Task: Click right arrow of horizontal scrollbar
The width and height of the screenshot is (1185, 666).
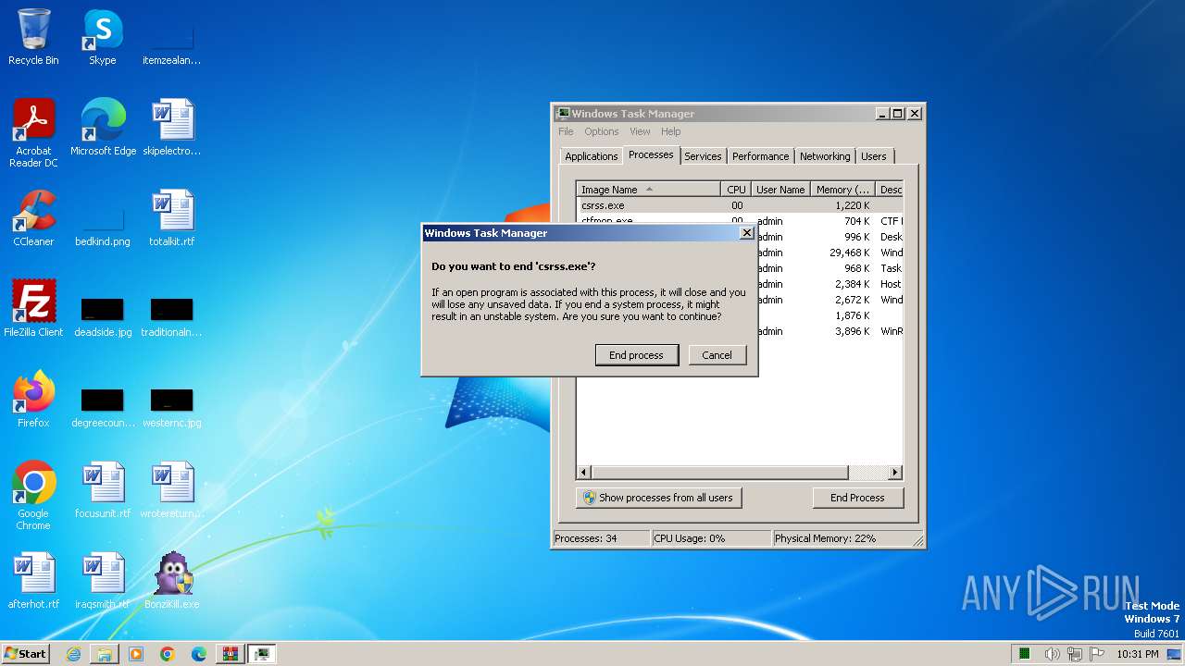Action: coord(894,473)
